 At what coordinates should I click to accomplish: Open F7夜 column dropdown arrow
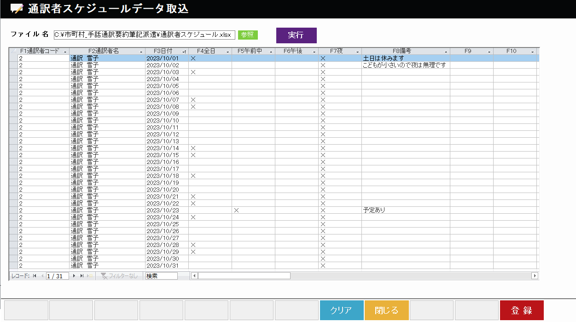click(357, 52)
